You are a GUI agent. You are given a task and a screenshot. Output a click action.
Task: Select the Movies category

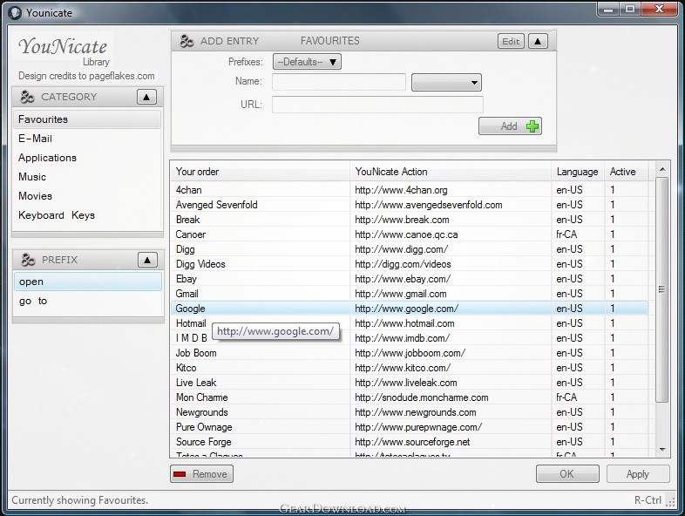pos(87,196)
